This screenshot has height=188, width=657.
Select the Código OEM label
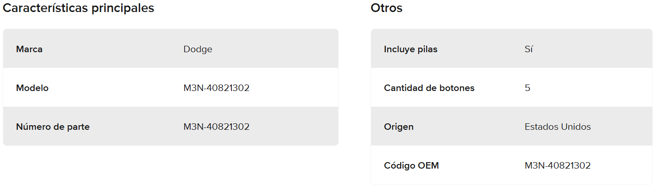(411, 165)
